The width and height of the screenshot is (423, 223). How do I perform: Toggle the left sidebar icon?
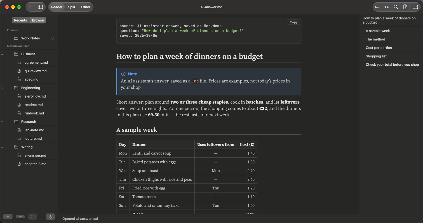tap(40, 7)
